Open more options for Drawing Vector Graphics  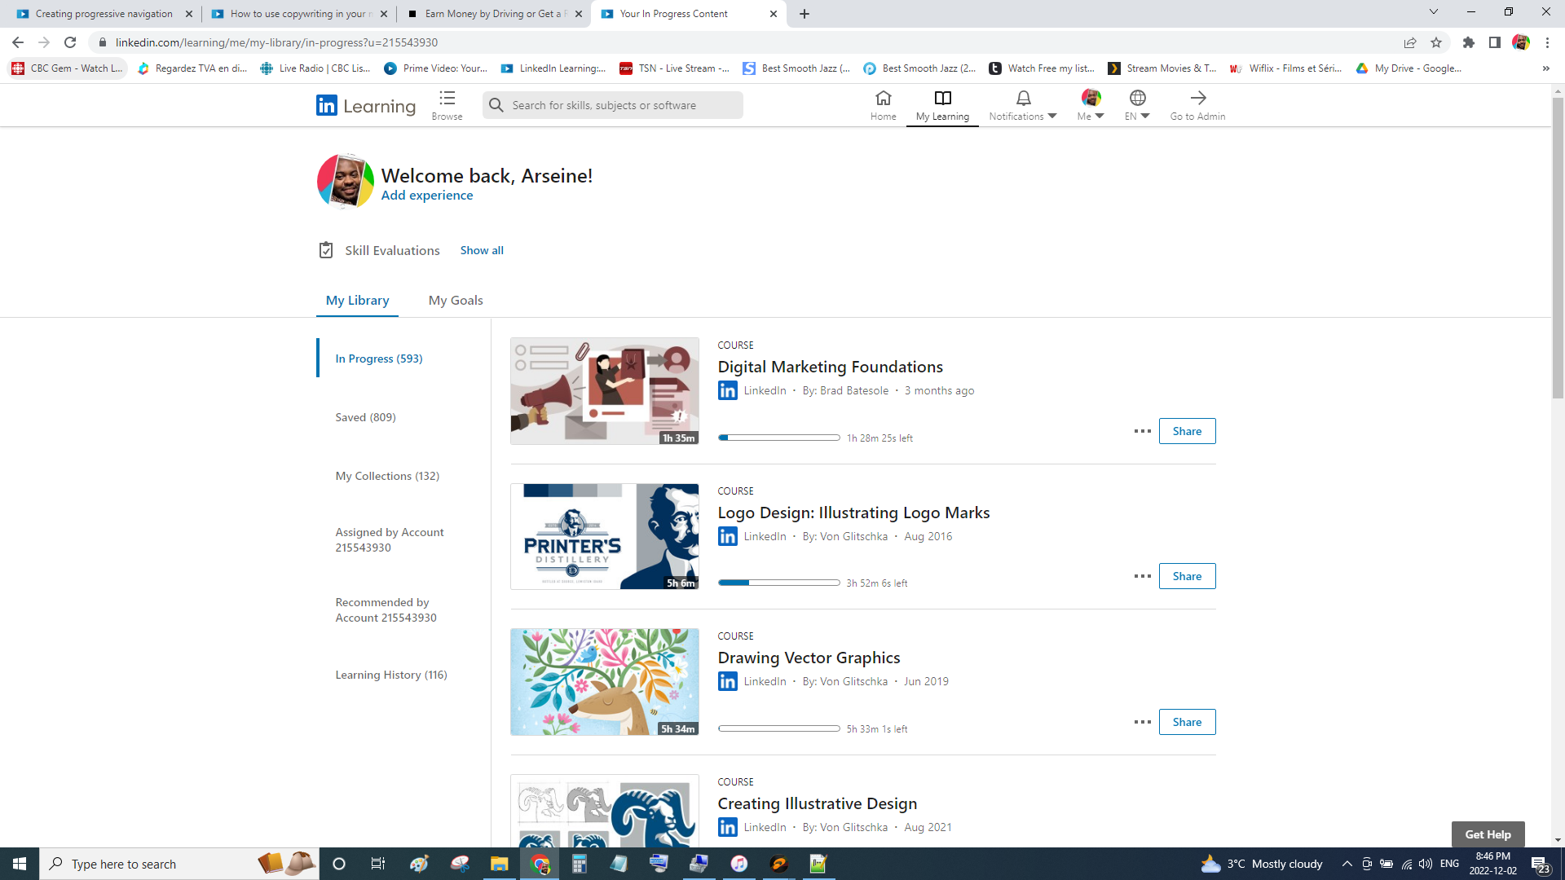click(x=1142, y=722)
